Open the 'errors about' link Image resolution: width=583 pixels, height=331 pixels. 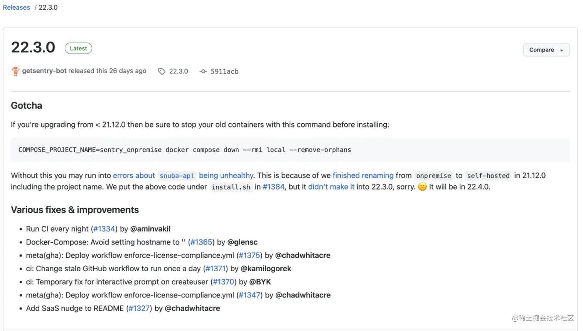click(x=134, y=175)
